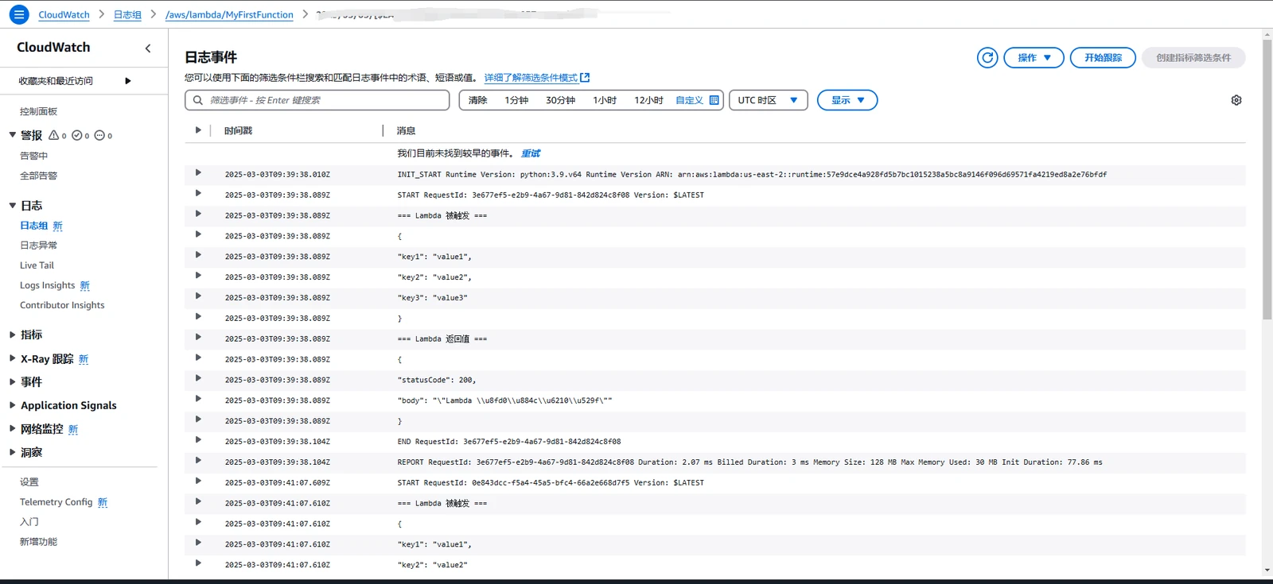This screenshot has width=1273, height=584.
Task: Open 控制面板 in sidebar
Action: (x=38, y=112)
